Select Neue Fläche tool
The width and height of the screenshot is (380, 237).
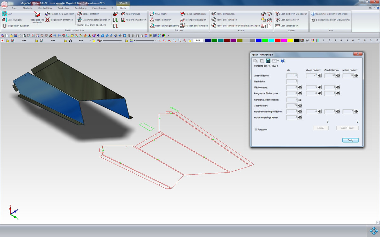[159, 14]
